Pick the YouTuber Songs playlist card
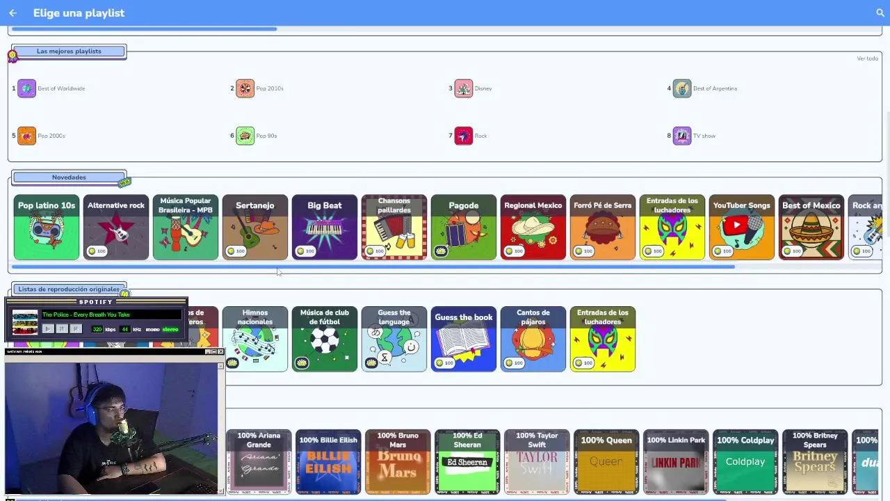 (x=742, y=227)
